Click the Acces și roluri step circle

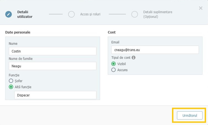point(71,14)
